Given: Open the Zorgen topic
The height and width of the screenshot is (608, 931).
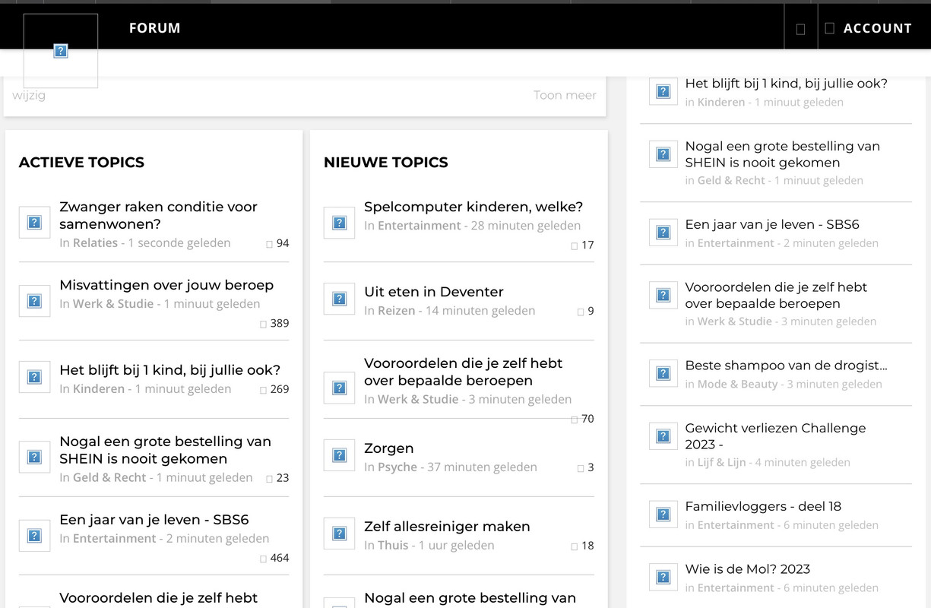Looking at the screenshot, I should tap(389, 448).
